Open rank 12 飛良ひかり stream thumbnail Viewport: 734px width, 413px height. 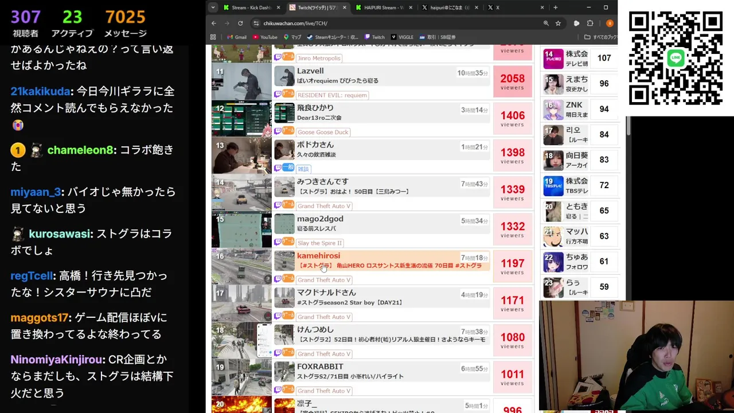click(241, 119)
